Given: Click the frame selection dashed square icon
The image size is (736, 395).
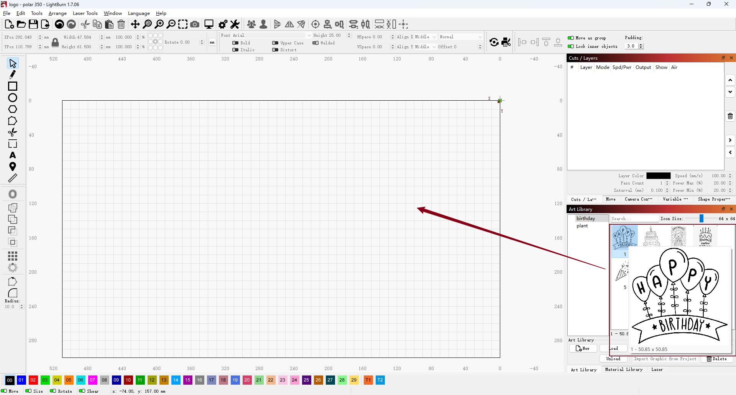Looking at the screenshot, I should tap(183, 24).
